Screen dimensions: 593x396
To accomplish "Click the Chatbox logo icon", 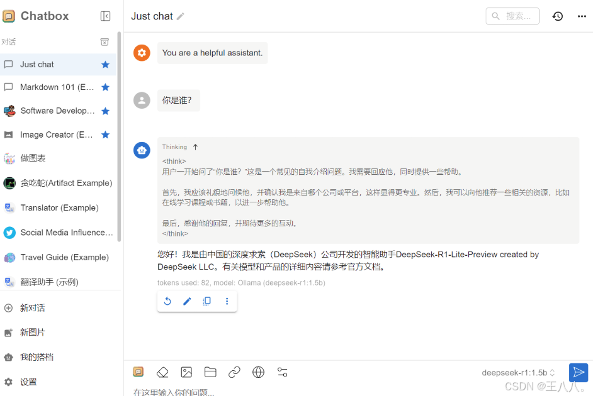I will [x=9, y=16].
